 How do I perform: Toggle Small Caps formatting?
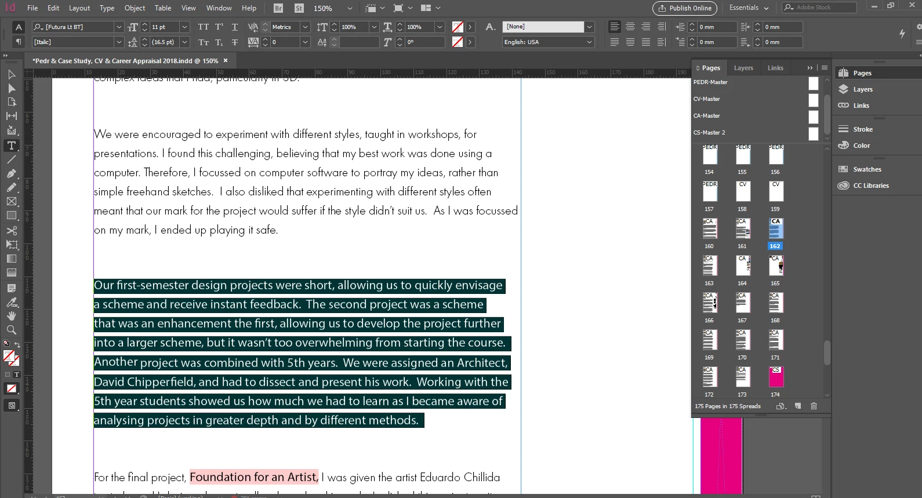[203, 42]
